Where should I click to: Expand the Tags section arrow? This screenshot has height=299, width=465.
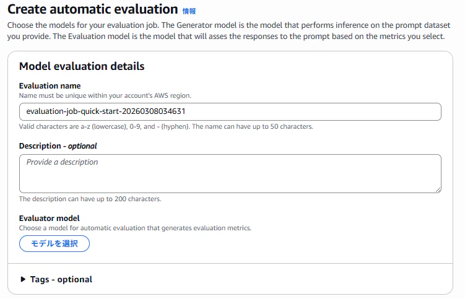(24, 280)
